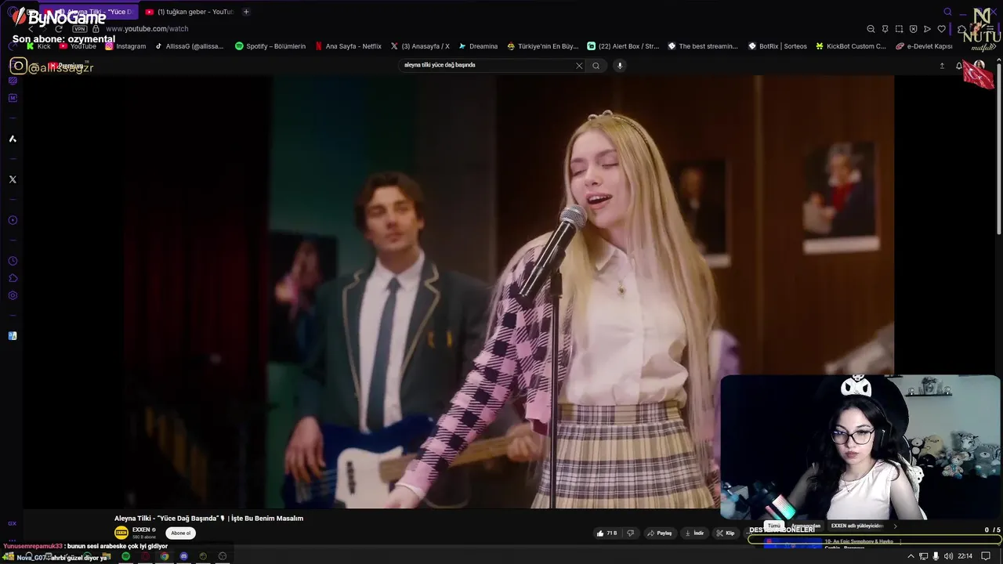Open the blue app icon in sidebar
This screenshot has width=1003, height=564.
tap(13, 336)
